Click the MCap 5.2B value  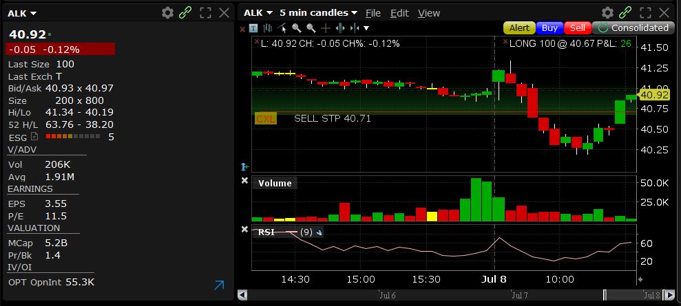(x=56, y=243)
